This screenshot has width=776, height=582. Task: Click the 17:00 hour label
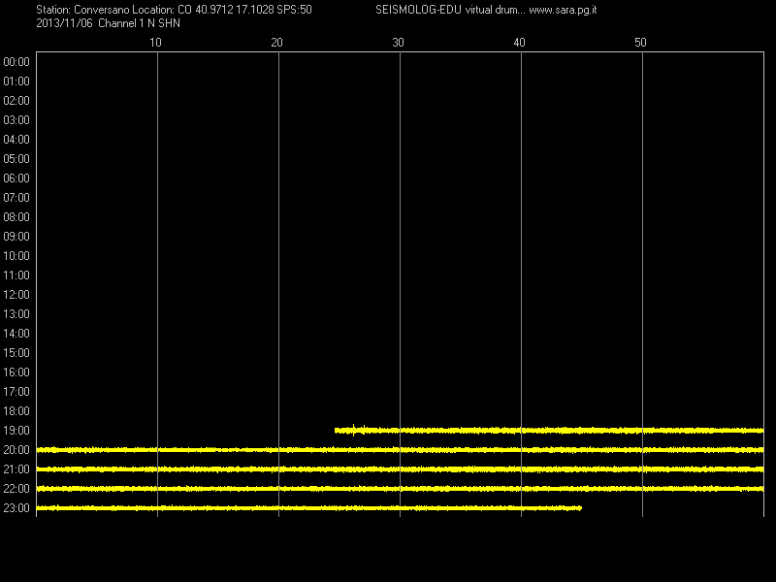tap(16, 392)
